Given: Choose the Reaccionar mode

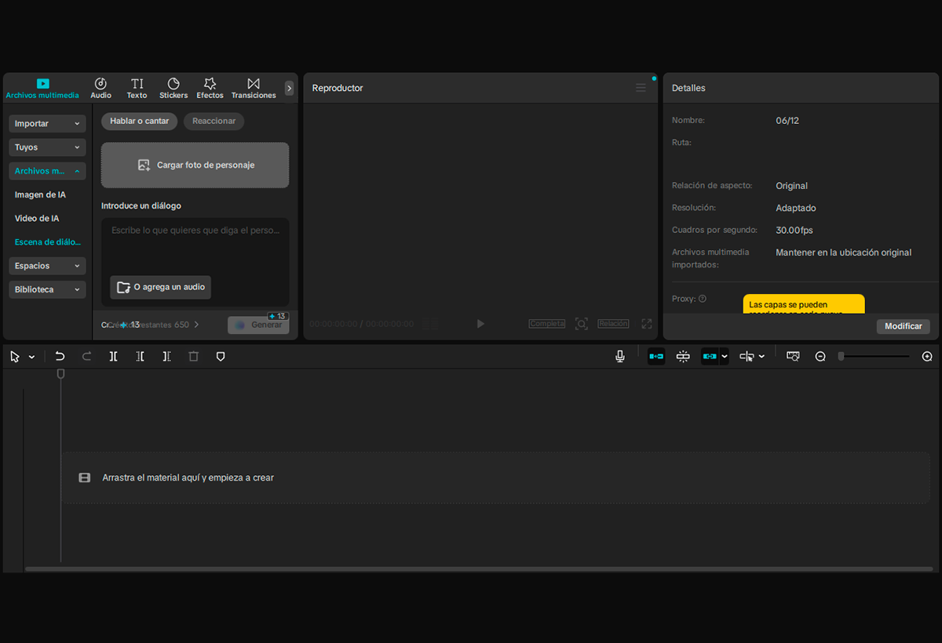Looking at the screenshot, I should [214, 122].
